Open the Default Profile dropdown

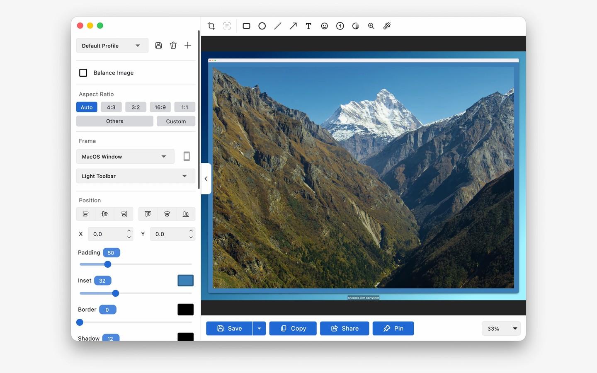(112, 46)
